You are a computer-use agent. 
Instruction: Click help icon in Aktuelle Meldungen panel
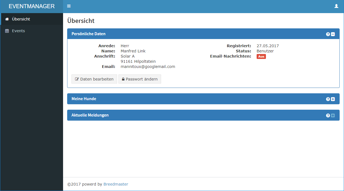[328, 115]
